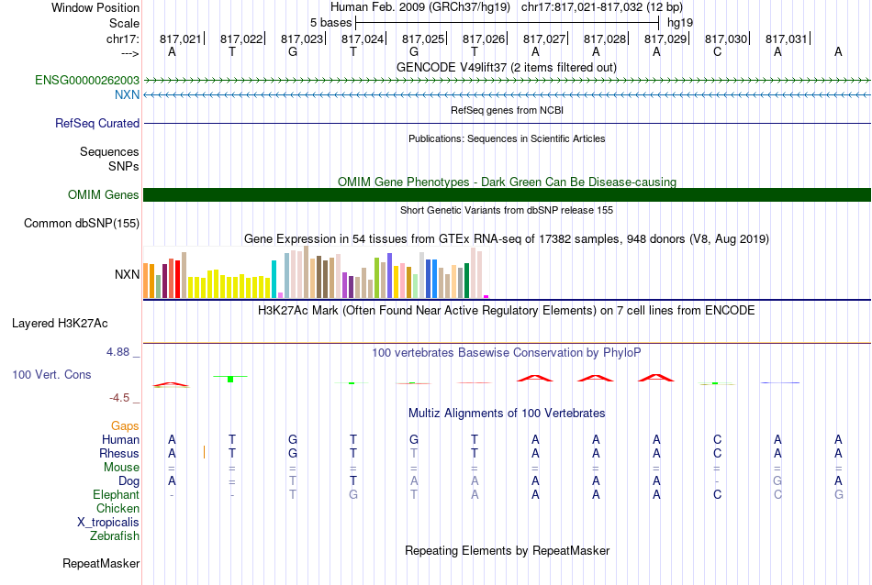The height and width of the screenshot is (585, 872).
Task: Click the dark green OMIM Genes bar
Action: (507, 194)
